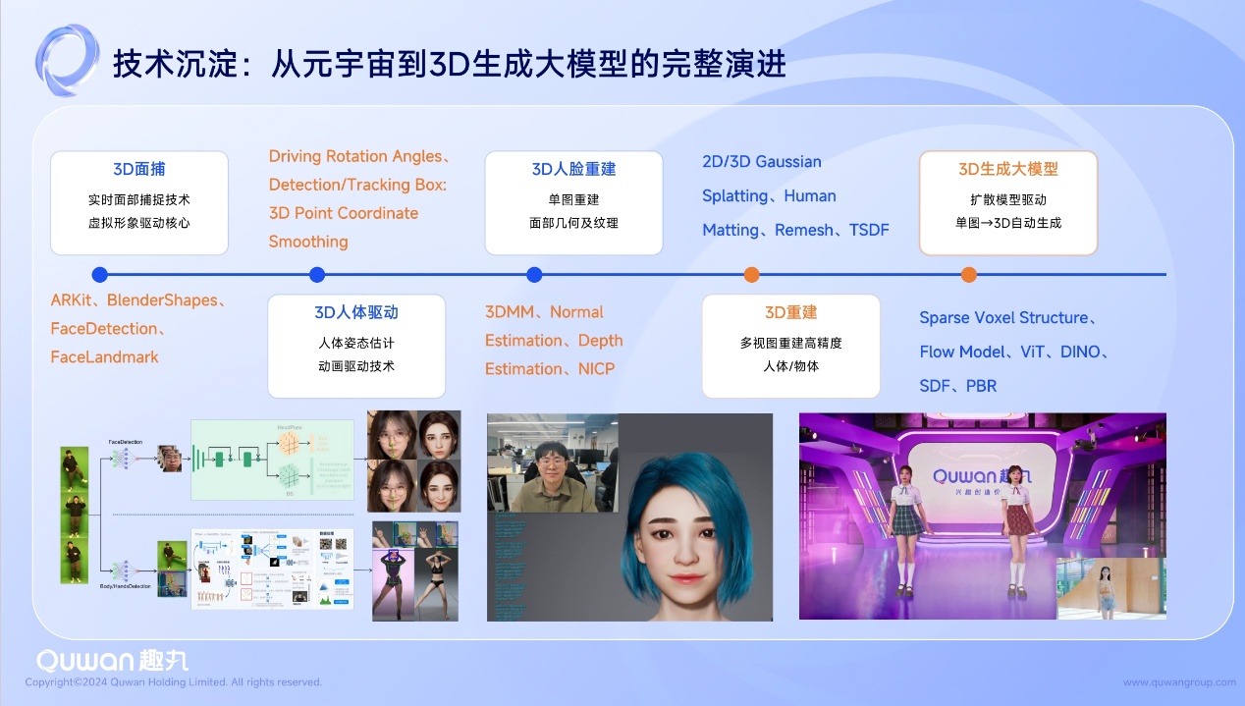Click the timeline dot under 3D面捕 card
This screenshot has height=706, width=1245.
pyautogui.click(x=99, y=275)
